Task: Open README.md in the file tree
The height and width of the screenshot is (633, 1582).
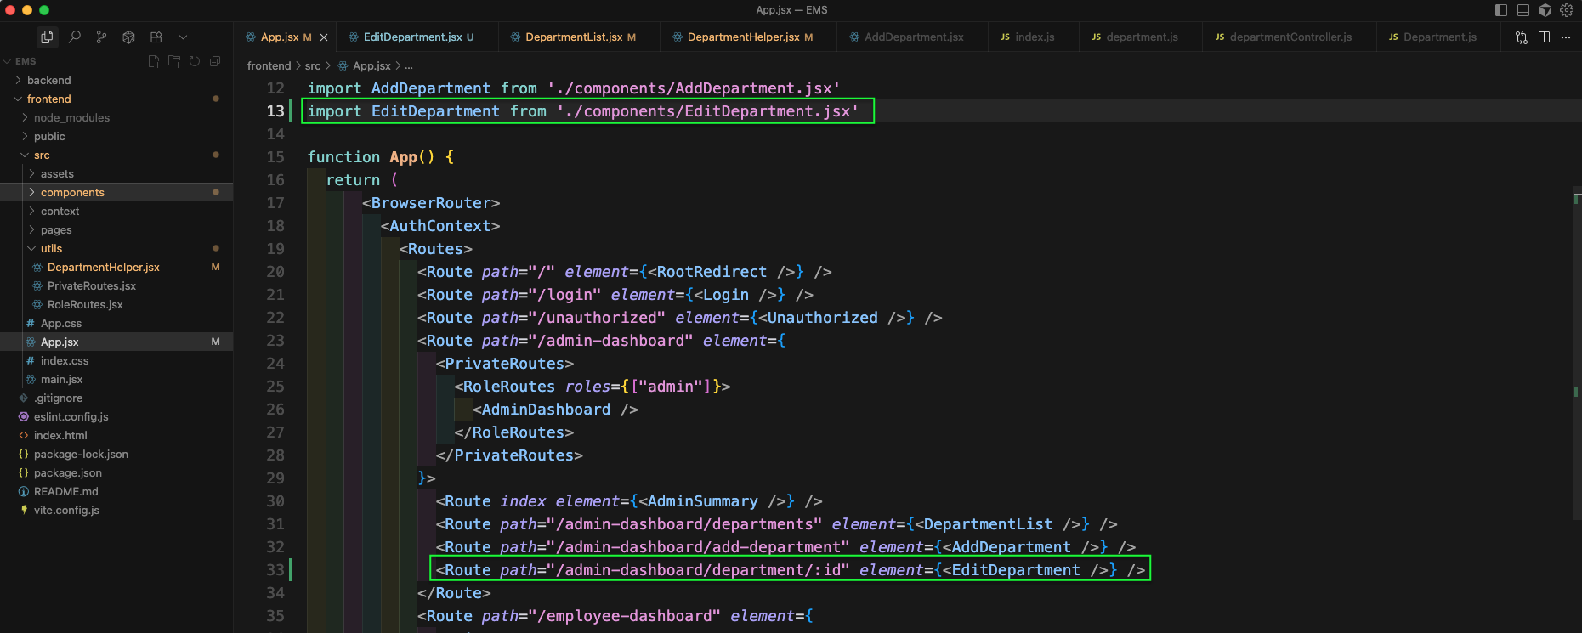Action: [x=116, y=491]
